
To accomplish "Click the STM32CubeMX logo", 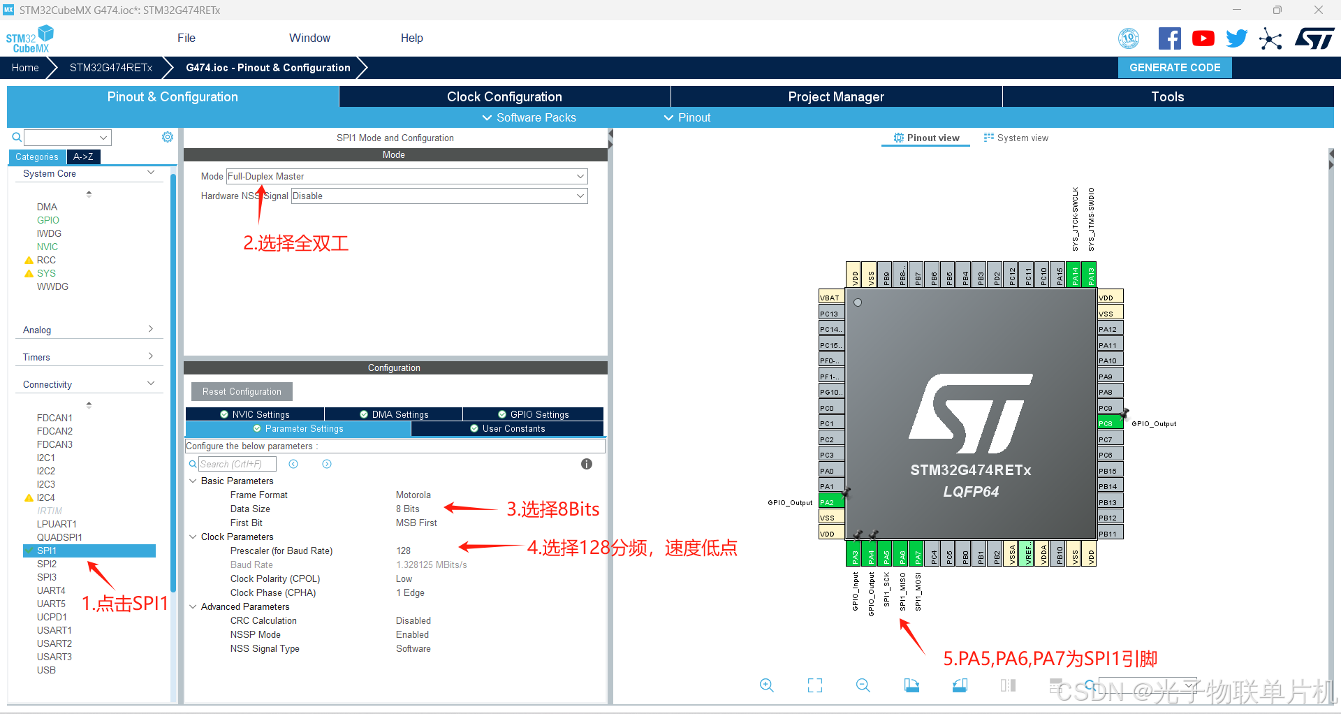I will click(30, 39).
